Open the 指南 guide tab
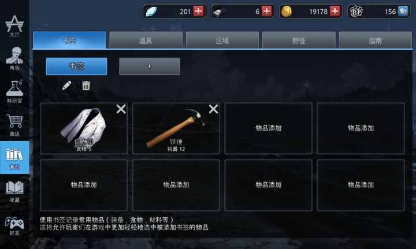416x249 pixels. (x=375, y=40)
